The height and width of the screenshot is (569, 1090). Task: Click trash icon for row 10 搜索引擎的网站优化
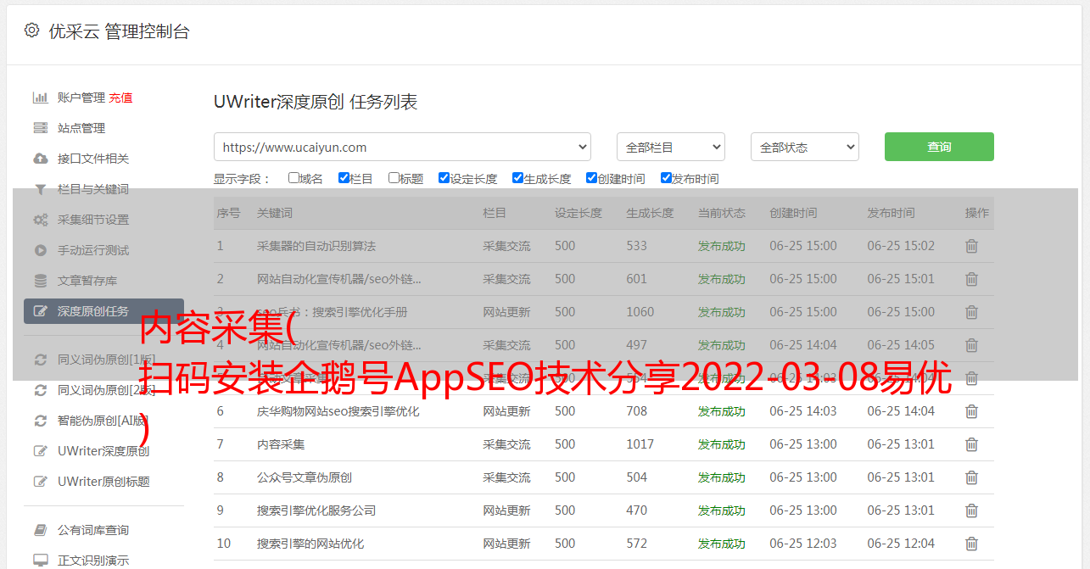click(971, 544)
